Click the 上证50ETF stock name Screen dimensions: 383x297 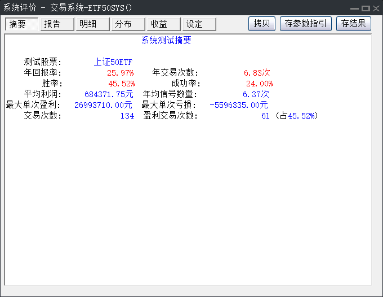[x=113, y=62]
